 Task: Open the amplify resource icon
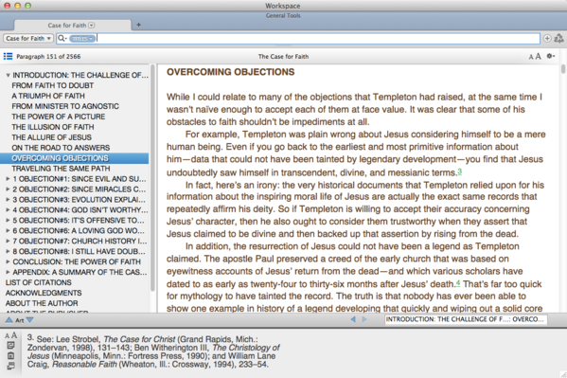pyautogui.click(x=559, y=39)
